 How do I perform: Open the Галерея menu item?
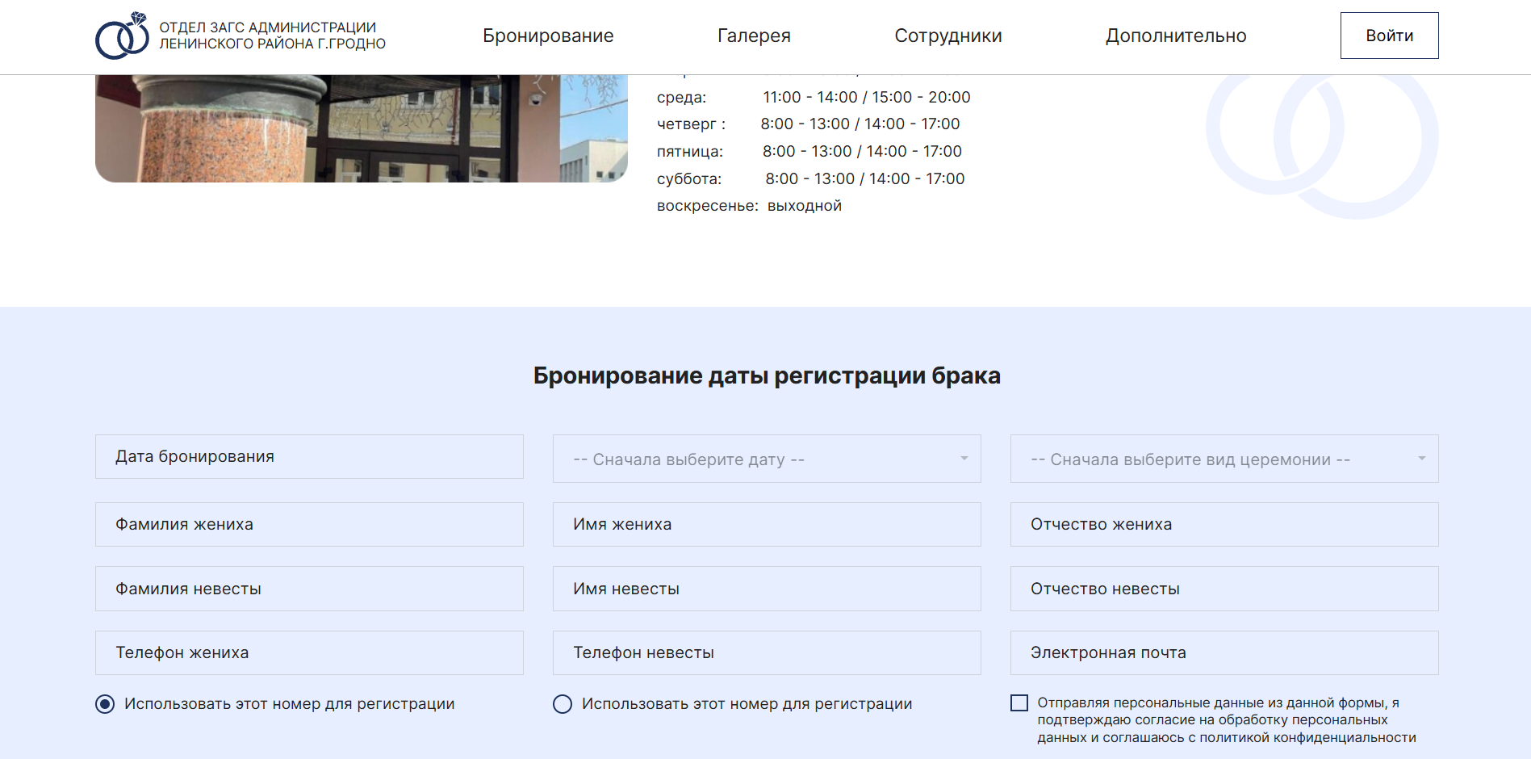point(754,36)
